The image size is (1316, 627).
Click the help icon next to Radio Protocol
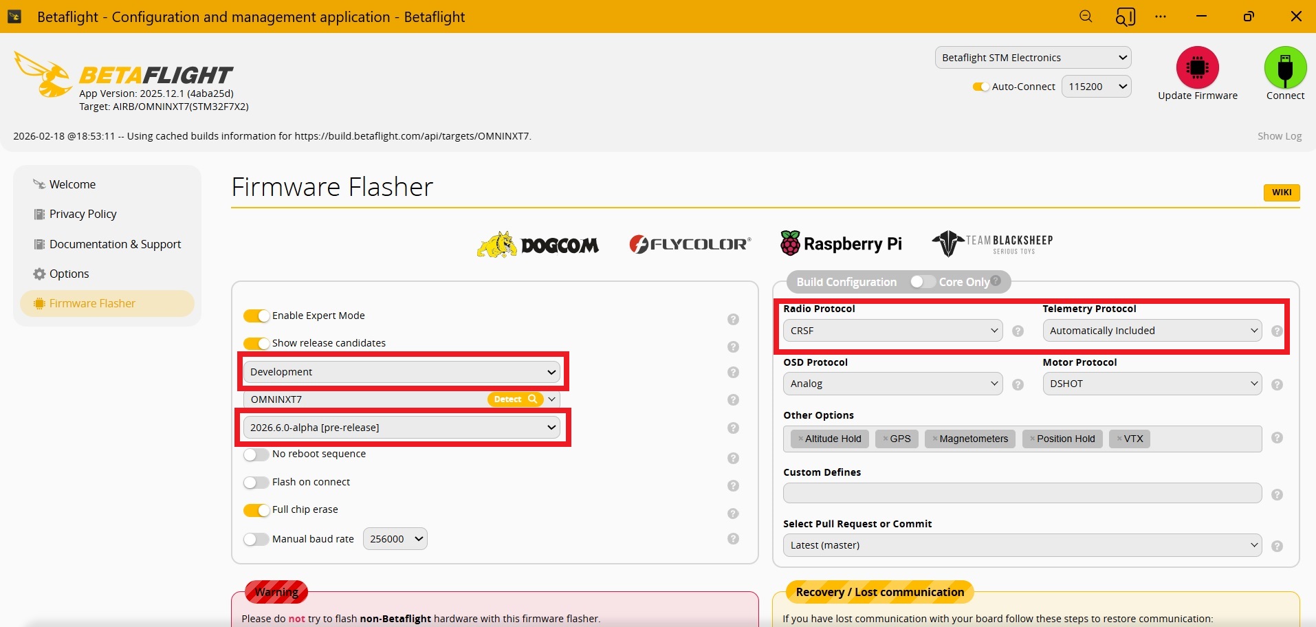point(1018,331)
